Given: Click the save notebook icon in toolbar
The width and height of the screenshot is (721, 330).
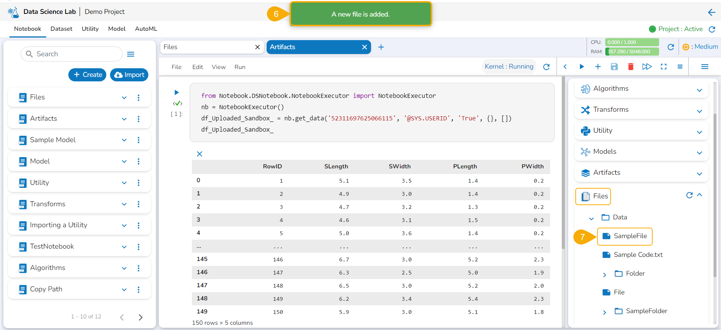Looking at the screenshot, I should click(x=614, y=67).
